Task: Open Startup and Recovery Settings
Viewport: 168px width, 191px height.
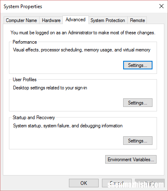Action: 138,141
